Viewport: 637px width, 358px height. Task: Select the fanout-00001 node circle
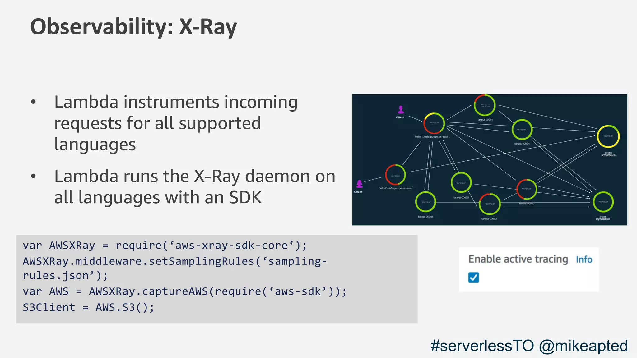coord(484,105)
